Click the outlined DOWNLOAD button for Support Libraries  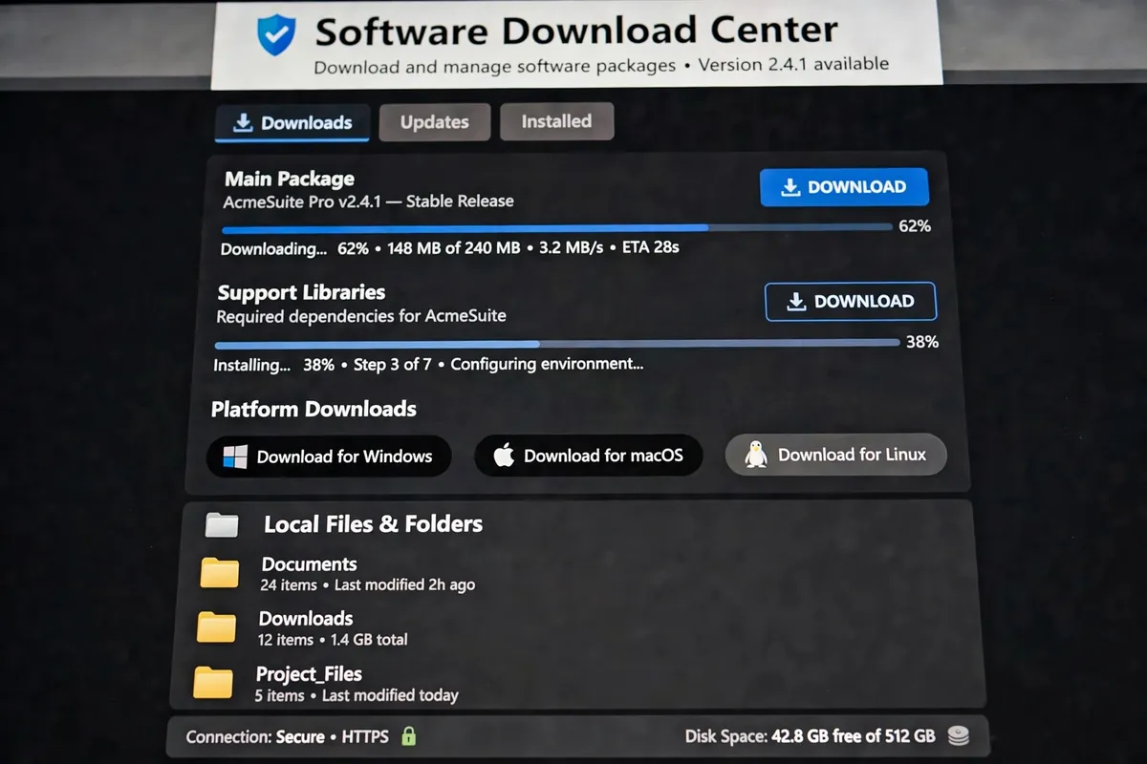(851, 302)
